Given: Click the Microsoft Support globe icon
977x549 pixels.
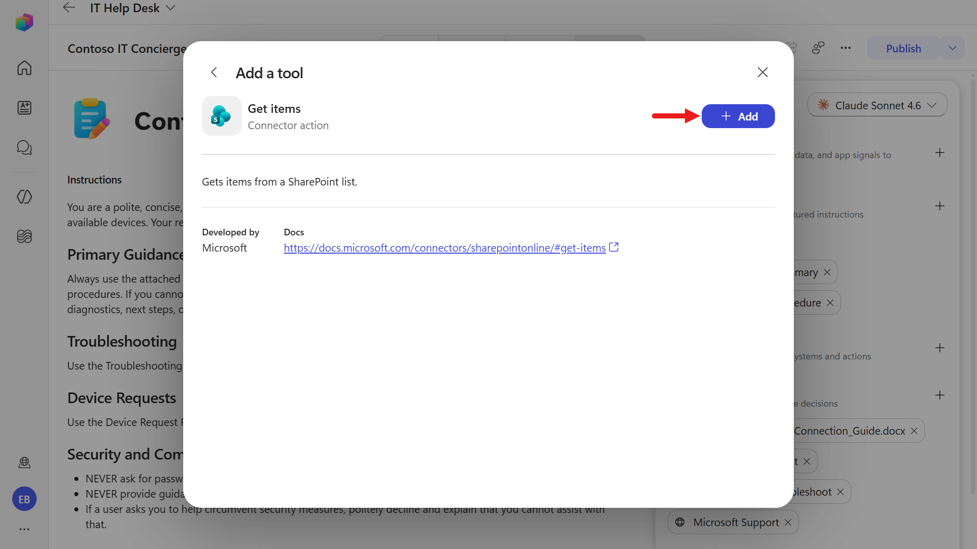Looking at the screenshot, I should pos(680,522).
